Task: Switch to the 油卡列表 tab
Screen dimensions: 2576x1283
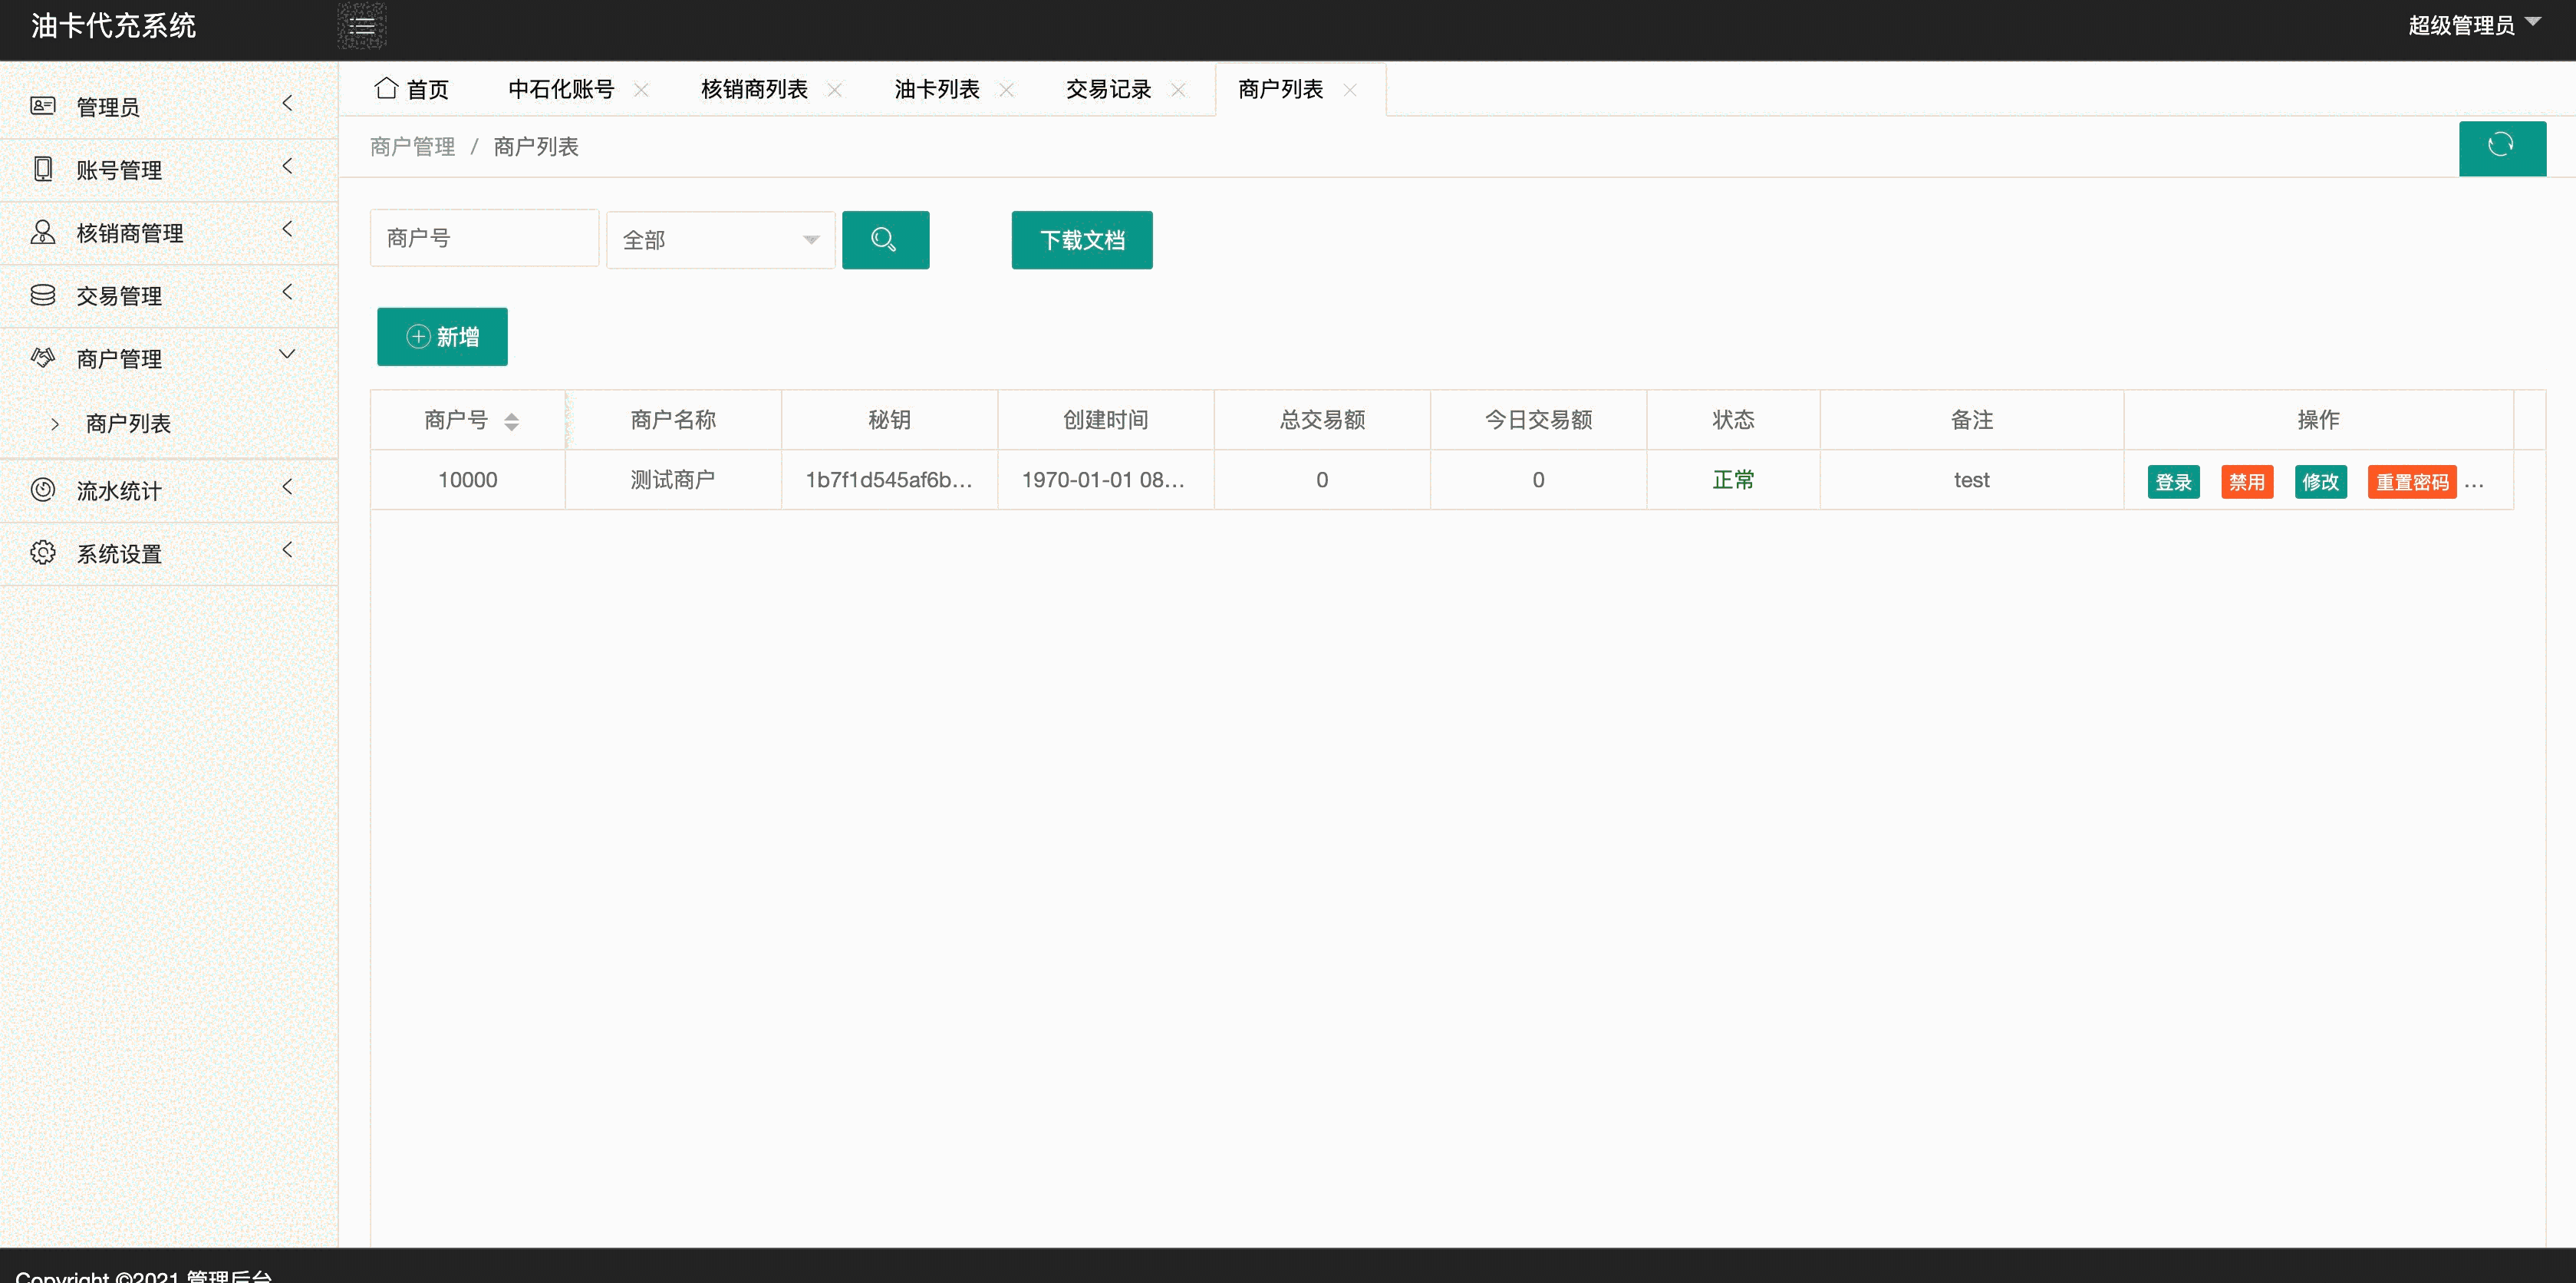Action: point(936,90)
